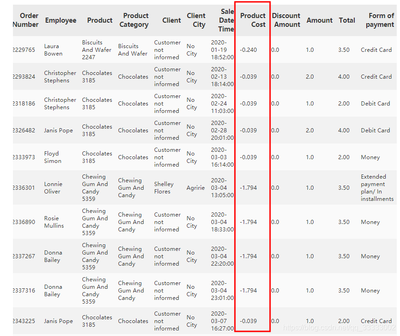The image size is (400, 336).
Task: Select Extended payment plan/ In installments cell
Action: [x=377, y=187]
